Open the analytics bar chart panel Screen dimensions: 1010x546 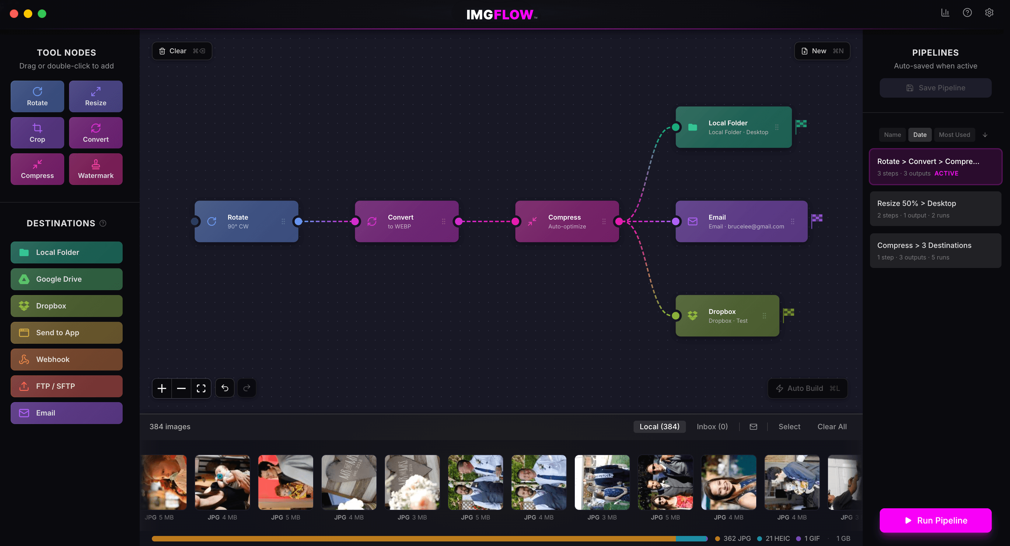tap(945, 12)
